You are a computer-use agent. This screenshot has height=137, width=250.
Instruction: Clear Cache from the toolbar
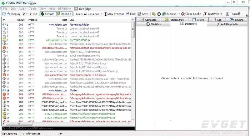coord(191,14)
